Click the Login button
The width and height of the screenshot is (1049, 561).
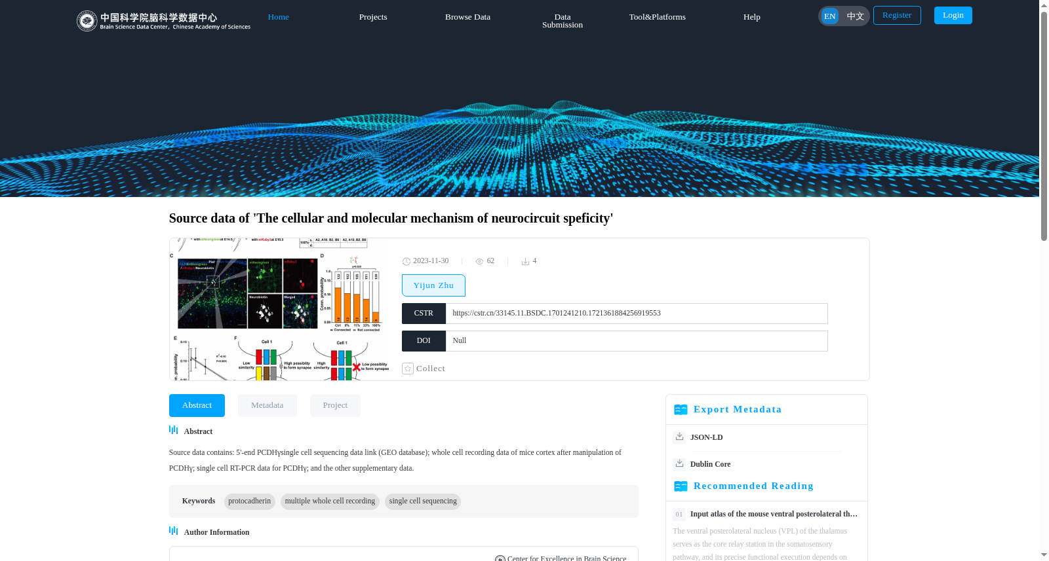[953, 15]
